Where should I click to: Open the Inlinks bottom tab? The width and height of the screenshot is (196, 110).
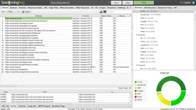click(14, 106)
